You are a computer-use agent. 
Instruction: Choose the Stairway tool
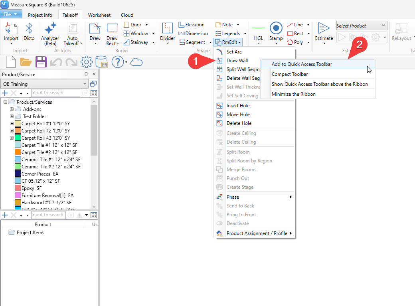[x=136, y=42]
